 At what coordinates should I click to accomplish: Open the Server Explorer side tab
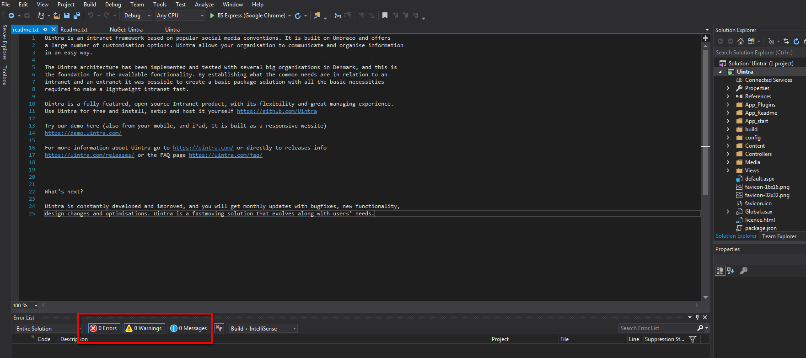4,42
